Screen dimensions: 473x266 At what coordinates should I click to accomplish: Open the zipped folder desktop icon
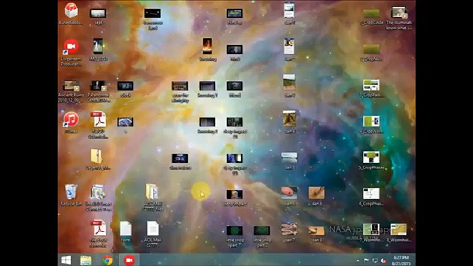[96, 156]
